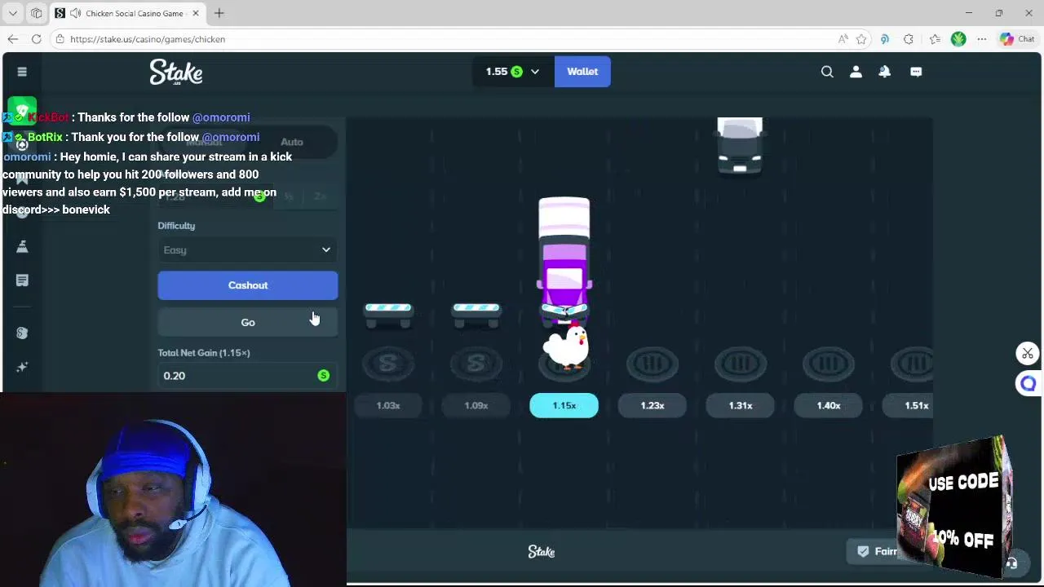
Task: Click the S coin tile above 1.09x
Action: tap(476, 364)
